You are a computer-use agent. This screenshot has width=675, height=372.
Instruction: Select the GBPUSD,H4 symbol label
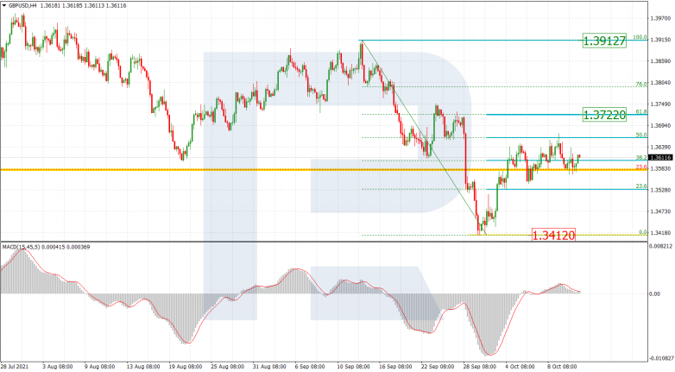[x=22, y=6]
